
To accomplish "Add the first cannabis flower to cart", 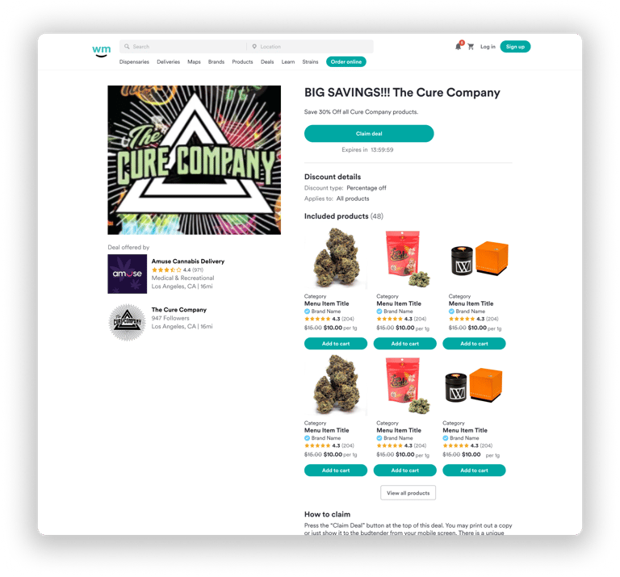I will tap(336, 344).
